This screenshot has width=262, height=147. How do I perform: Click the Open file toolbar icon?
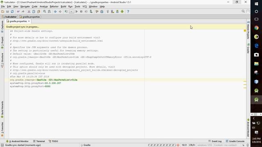3,11
